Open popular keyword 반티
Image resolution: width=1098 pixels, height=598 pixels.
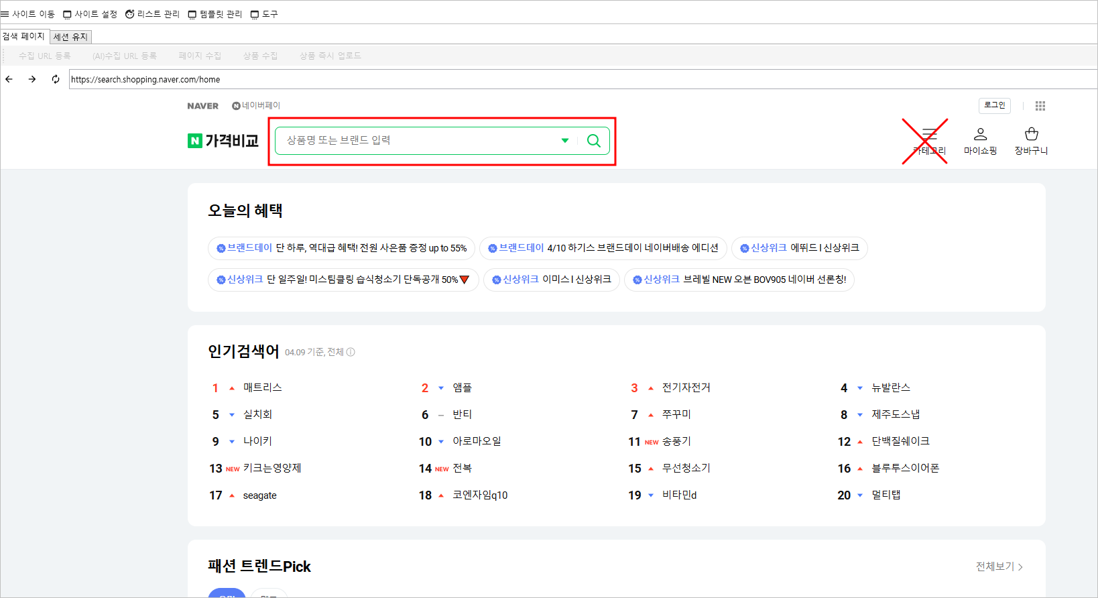[463, 414]
